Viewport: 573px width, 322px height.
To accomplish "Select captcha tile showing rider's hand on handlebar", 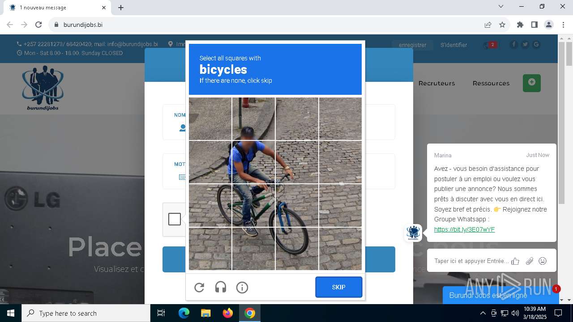I will point(297,162).
